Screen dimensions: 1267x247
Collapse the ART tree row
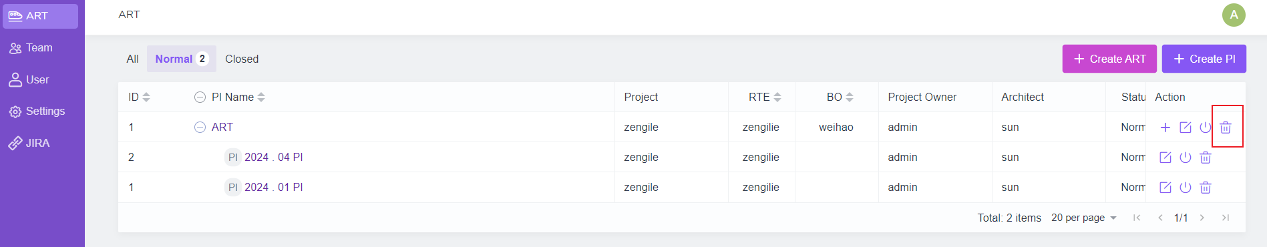200,127
